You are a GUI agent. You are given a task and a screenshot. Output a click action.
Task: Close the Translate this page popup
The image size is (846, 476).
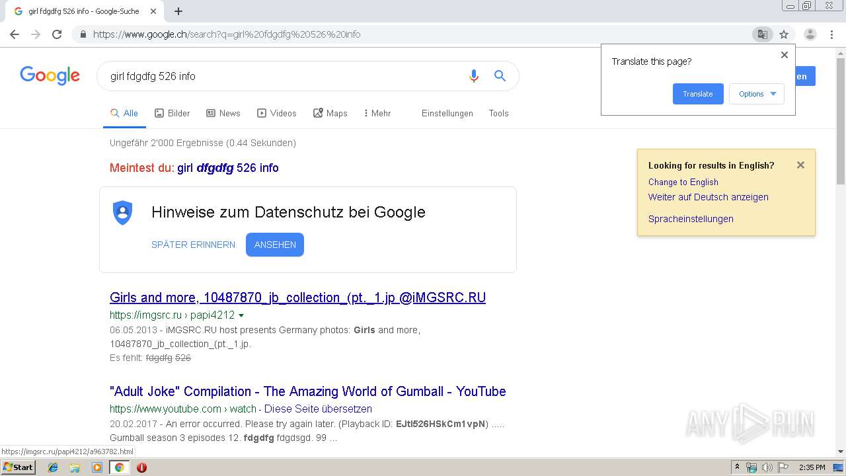785,55
